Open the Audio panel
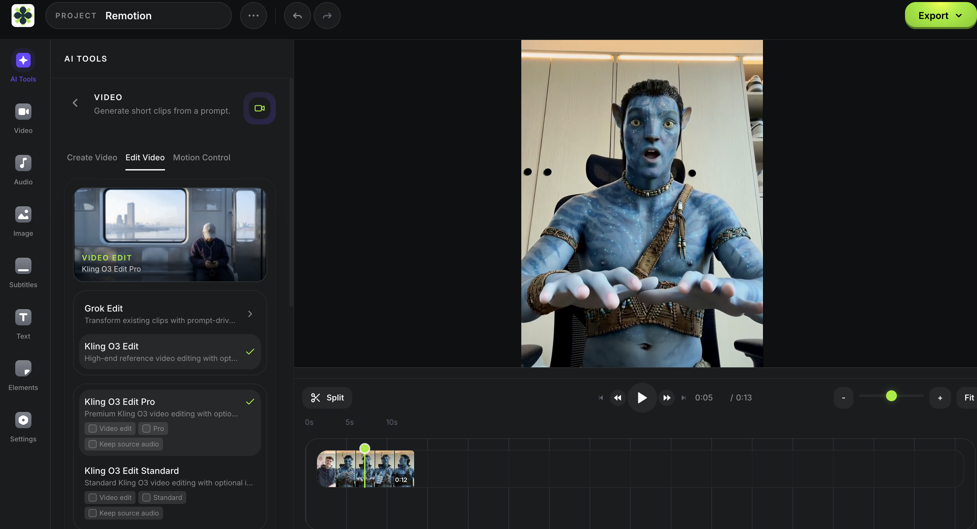 tap(23, 169)
